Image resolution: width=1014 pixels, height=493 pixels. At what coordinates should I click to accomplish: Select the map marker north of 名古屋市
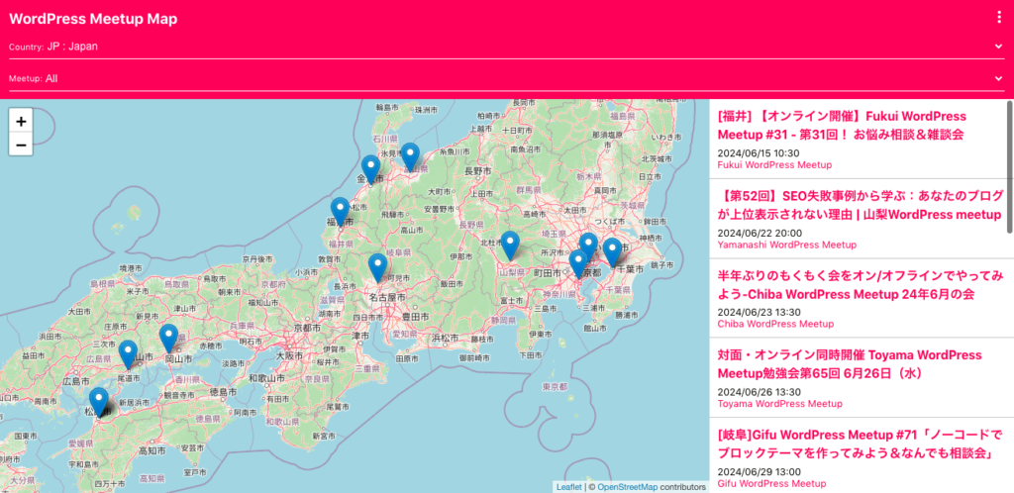pyautogui.click(x=377, y=267)
